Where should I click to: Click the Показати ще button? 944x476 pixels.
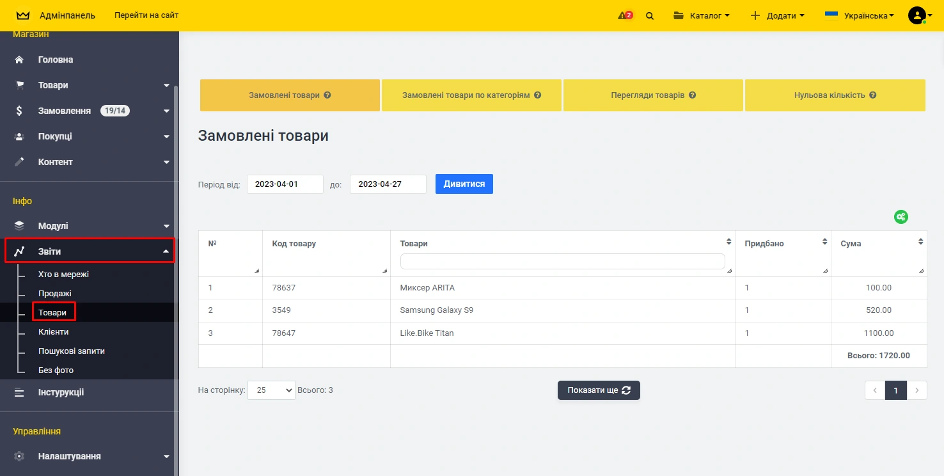click(599, 390)
